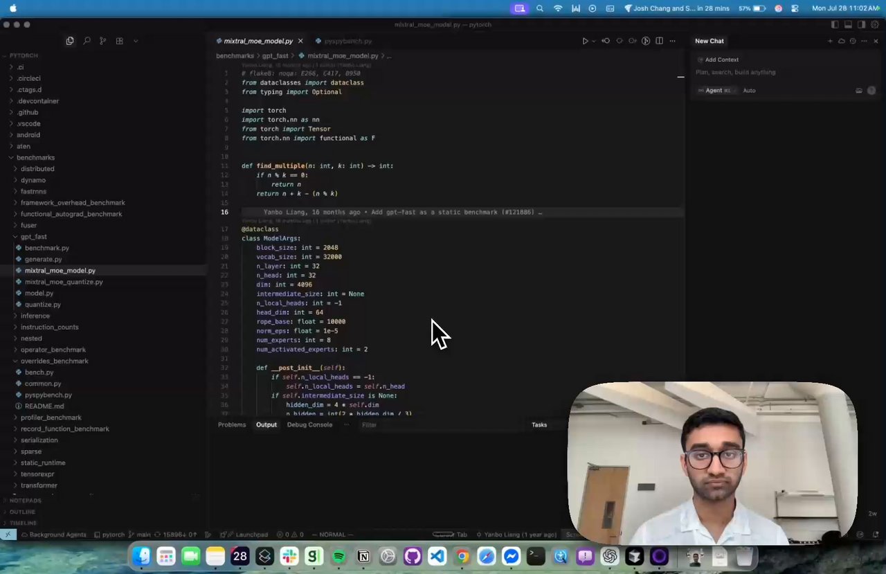Screen dimensions: 886x574
Task: Switch to the Problems panel tab
Action: pyautogui.click(x=232, y=424)
